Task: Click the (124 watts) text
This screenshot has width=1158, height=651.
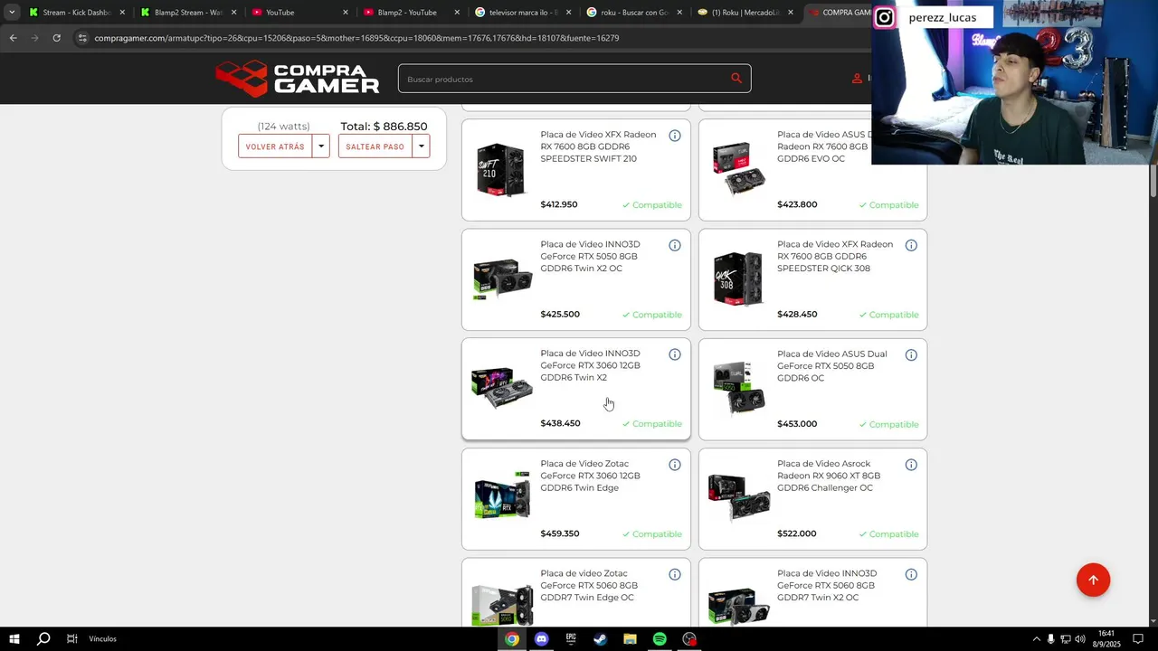Action: (x=283, y=127)
